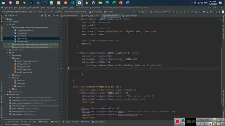225x126 pixels.
Task: Collapse the app module tree node
Action: 5,19
